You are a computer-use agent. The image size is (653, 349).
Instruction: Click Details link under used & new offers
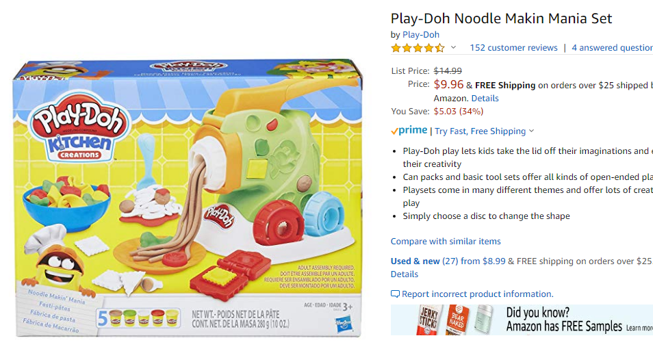[x=405, y=274]
